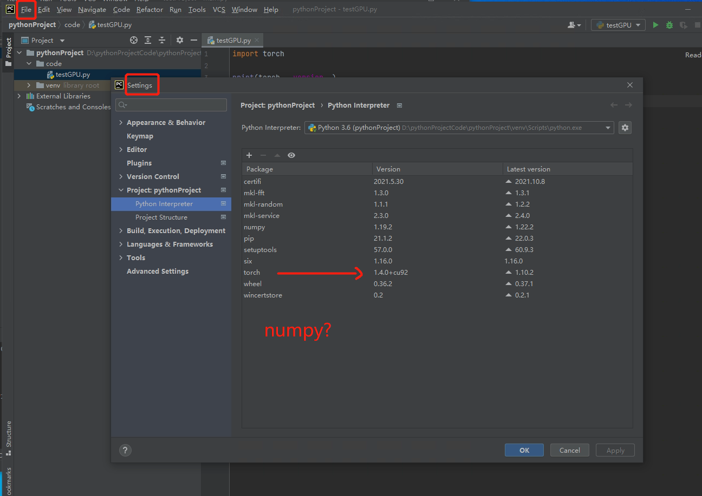702x496 pixels.
Task: Click the project-level settings icon beside Python Interpreter breadcrumb
Action: point(400,105)
